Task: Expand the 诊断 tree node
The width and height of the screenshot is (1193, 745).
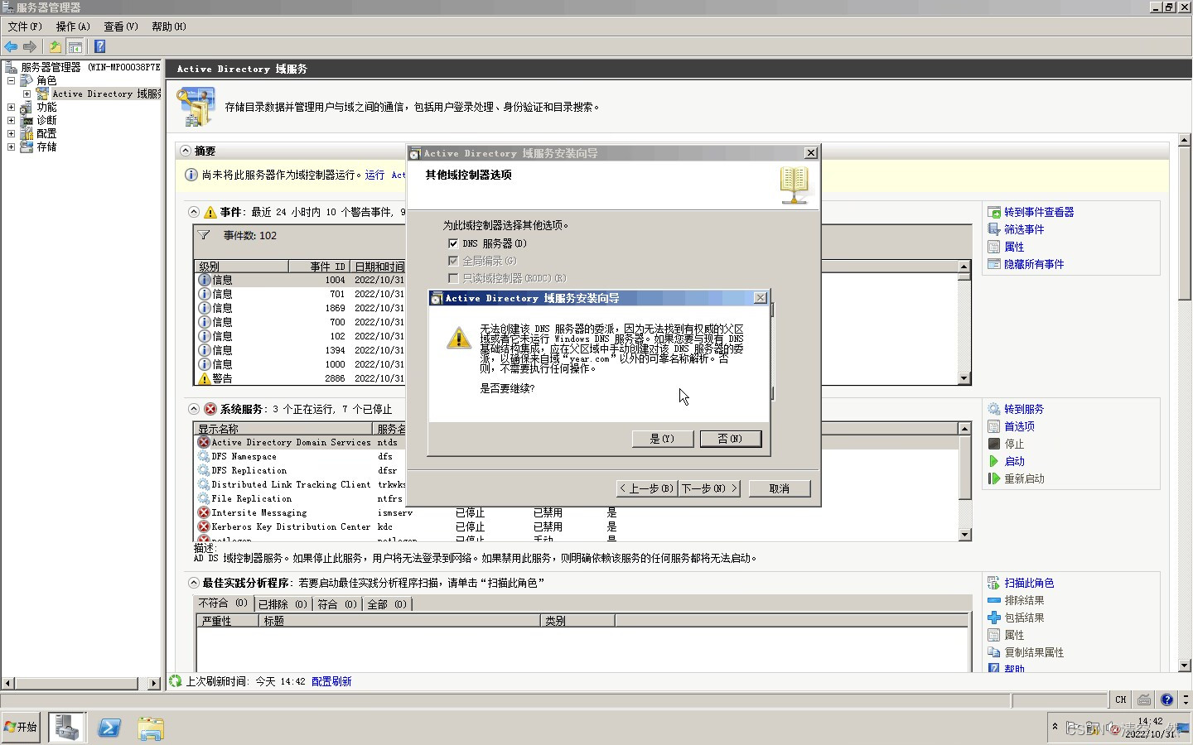Action: click(12, 120)
